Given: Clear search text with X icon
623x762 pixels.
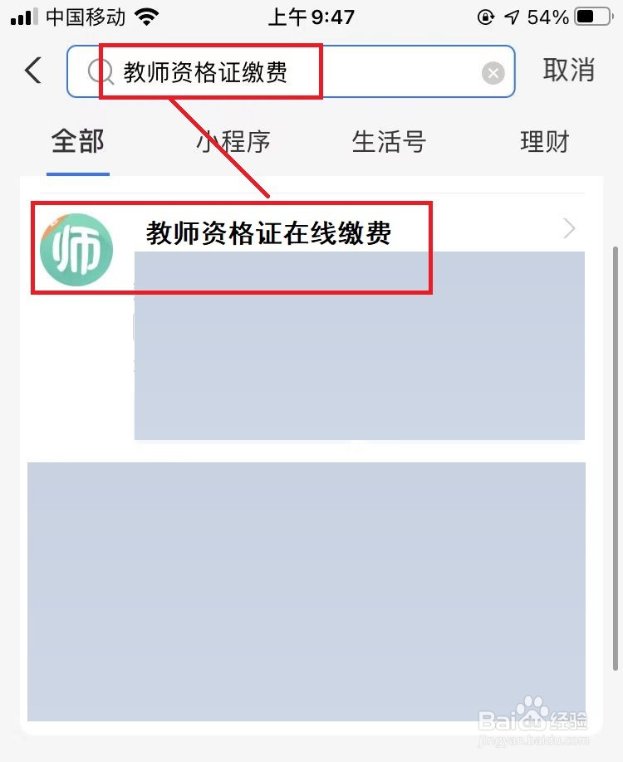Looking at the screenshot, I should pyautogui.click(x=493, y=73).
